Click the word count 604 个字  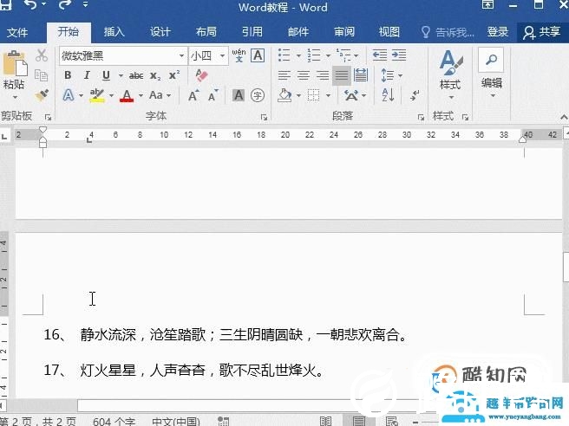[x=114, y=422]
